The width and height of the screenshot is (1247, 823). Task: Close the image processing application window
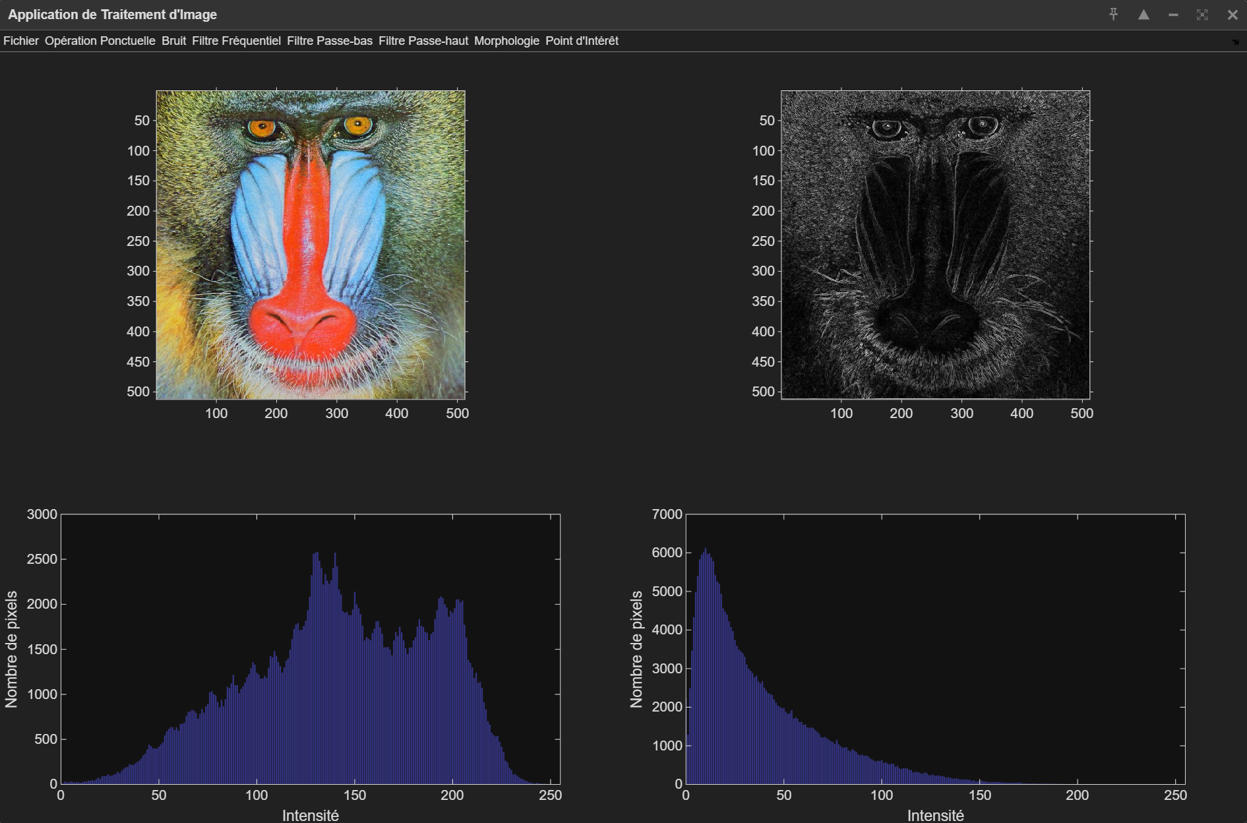1232,15
